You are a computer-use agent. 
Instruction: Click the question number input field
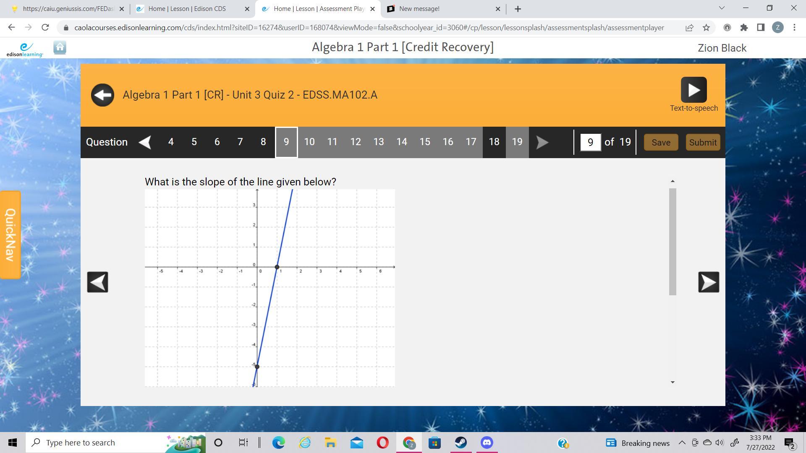click(x=590, y=143)
